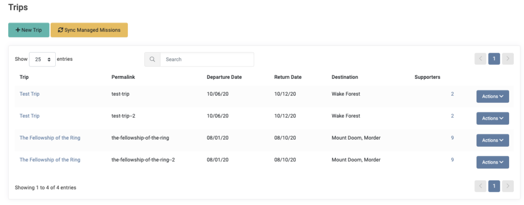Expand Actions for the-fellowship-of-the-ring--2 row

(x=493, y=162)
